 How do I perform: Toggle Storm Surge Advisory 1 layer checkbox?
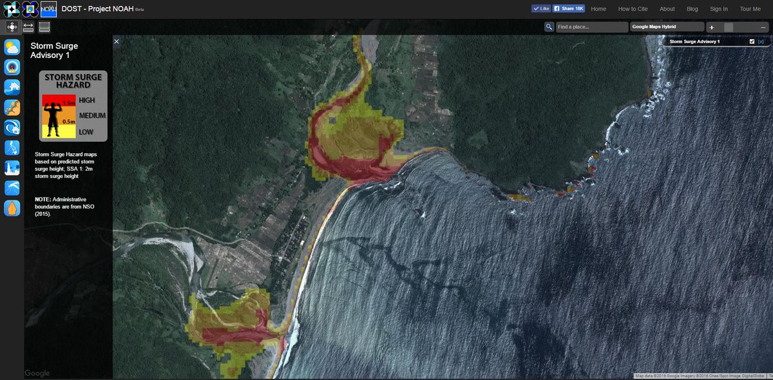tap(752, 41)
